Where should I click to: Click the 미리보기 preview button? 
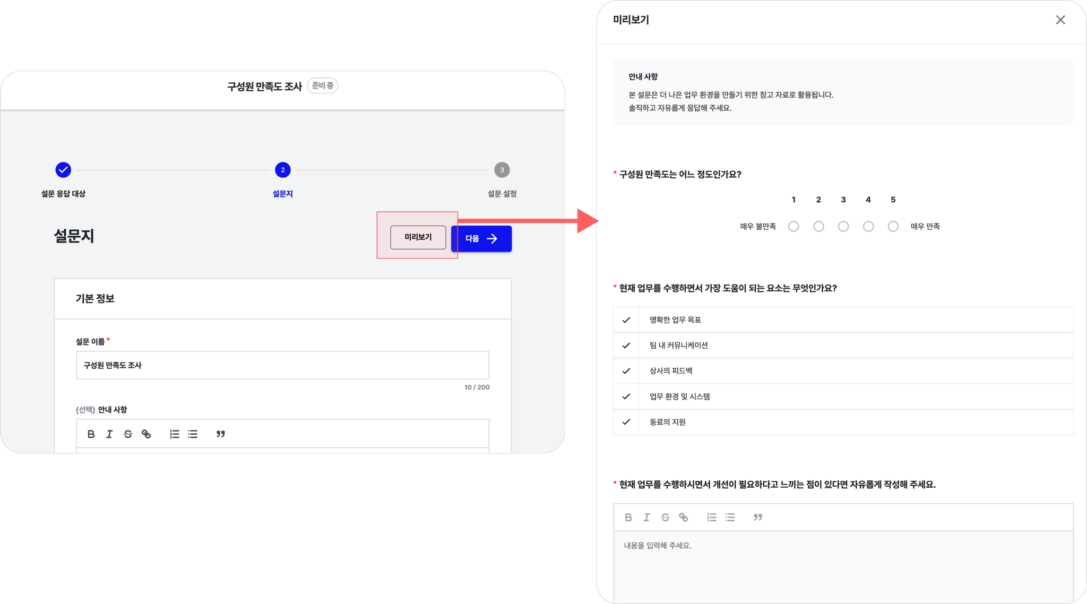coord(418,237)
